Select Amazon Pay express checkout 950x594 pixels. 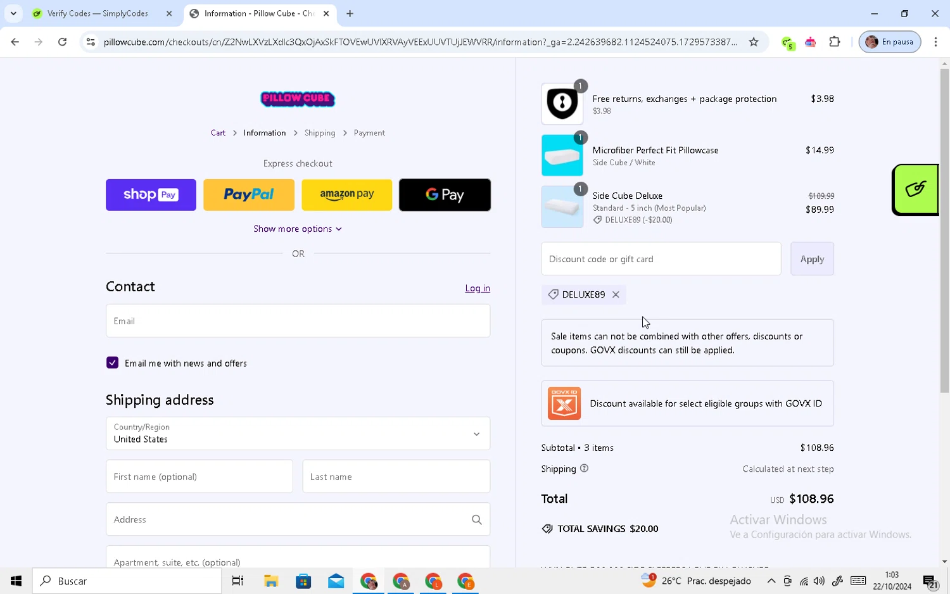click(347, 194)
